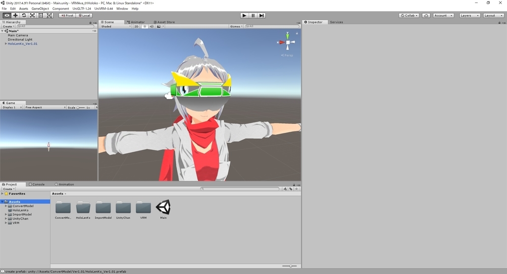Toggle scene audio speaker icon

coord(152,27)
